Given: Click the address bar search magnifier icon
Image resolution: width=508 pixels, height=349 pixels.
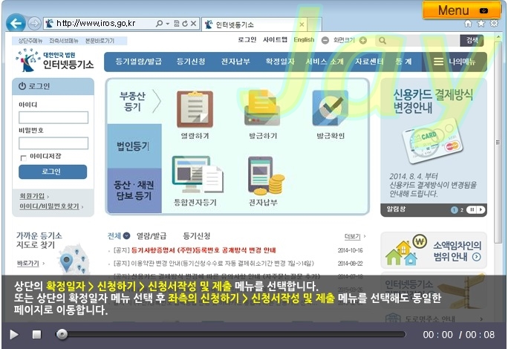Looking at the screenshot, I should click(x=159, y=23).
